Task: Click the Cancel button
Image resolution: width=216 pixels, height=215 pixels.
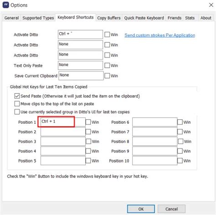Action: pos(171,209)
